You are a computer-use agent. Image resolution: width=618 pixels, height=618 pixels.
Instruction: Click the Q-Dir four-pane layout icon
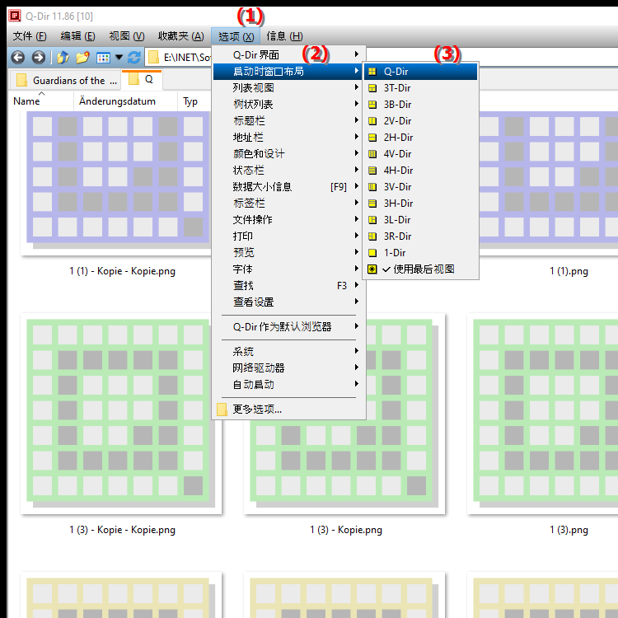pyautogui.click(x=372, y=72)
